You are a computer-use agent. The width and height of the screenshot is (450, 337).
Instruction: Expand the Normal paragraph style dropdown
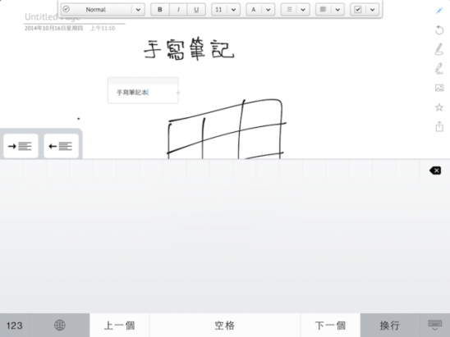click(138, 10)
